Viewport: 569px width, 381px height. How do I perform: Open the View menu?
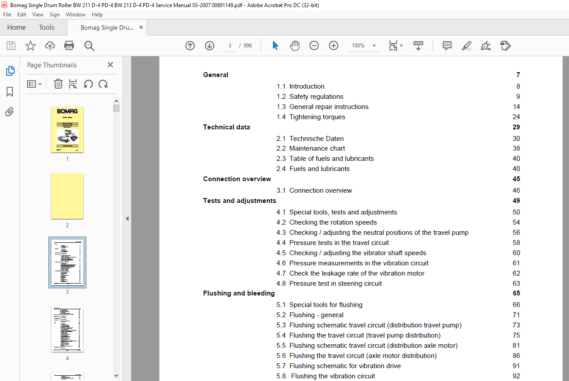click(38, 15)
